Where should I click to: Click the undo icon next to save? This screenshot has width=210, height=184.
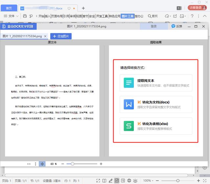coord(31,16)
